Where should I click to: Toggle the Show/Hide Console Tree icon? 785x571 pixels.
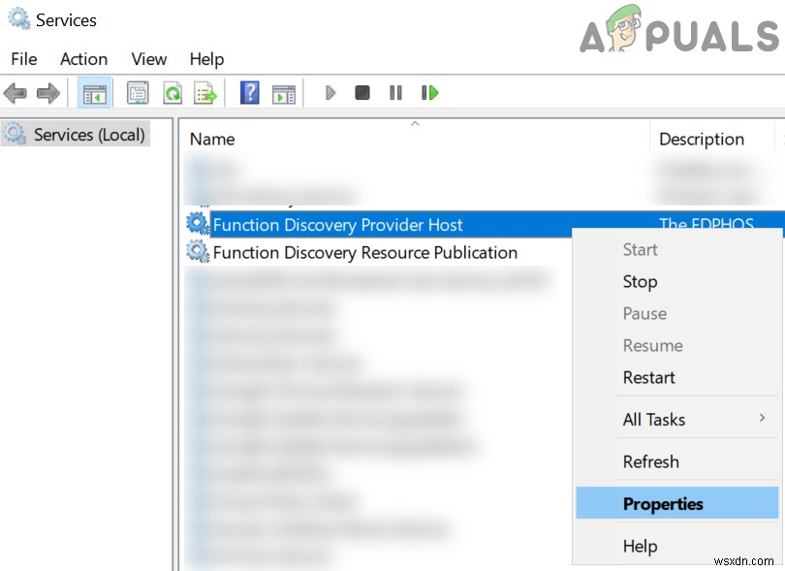tap(95, 93)
